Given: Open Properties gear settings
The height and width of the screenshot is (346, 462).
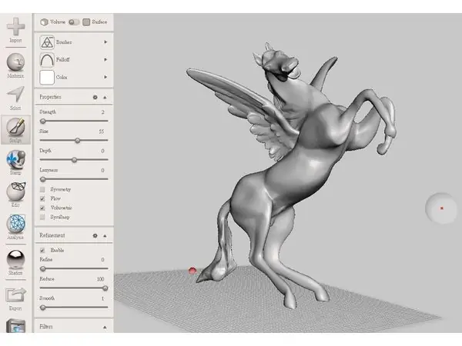Looking at the screenshot, I should tap(95, 97).
